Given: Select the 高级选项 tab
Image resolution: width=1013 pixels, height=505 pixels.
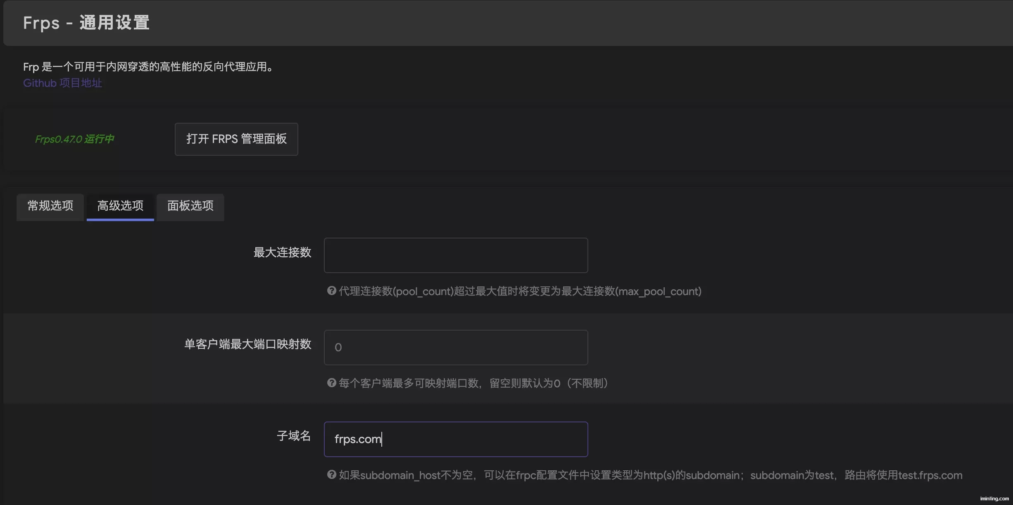Looking at the screenshot, I should (120, 207).
